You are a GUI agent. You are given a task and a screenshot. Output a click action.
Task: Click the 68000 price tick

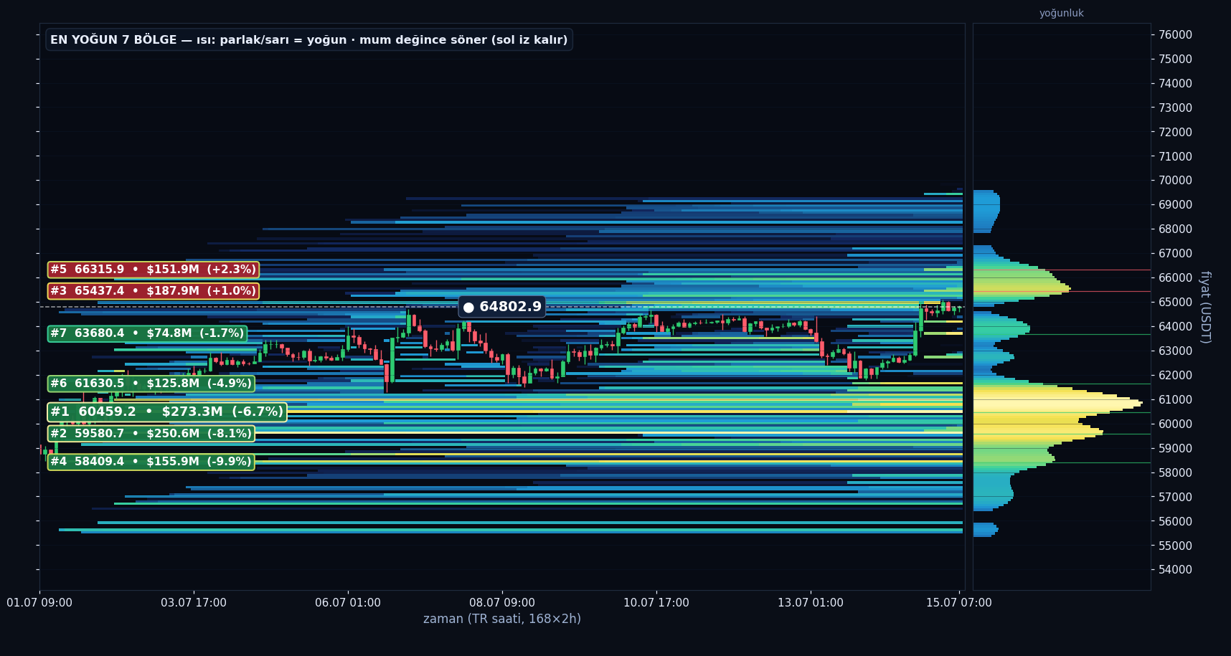(x=1175, y=229)
